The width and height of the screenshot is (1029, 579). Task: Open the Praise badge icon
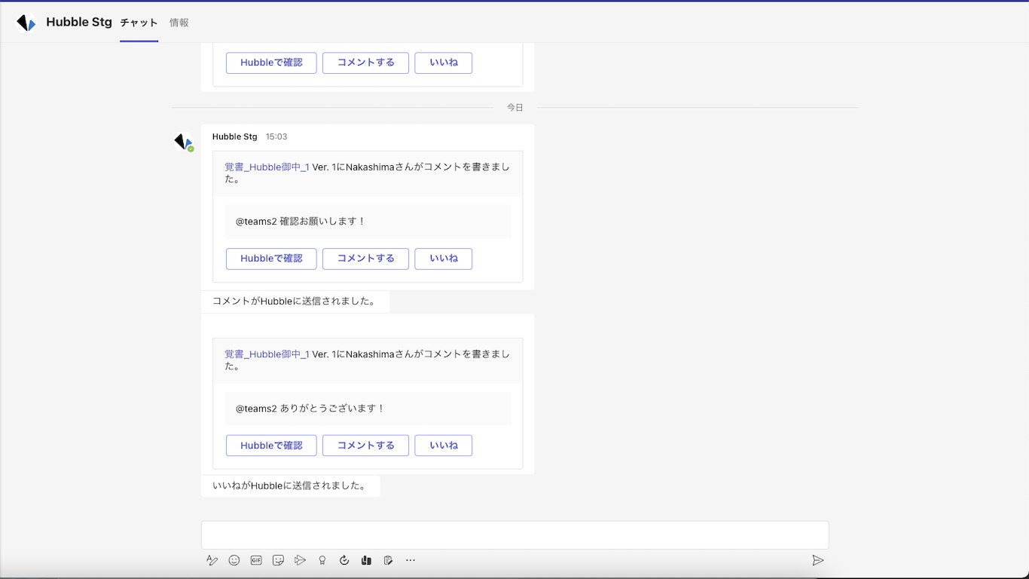pyautogui.click(x=322, y=560)
